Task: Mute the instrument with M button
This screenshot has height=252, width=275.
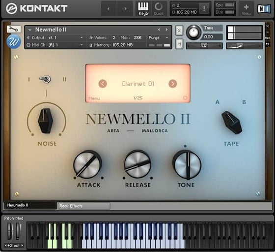Action: 179,44
